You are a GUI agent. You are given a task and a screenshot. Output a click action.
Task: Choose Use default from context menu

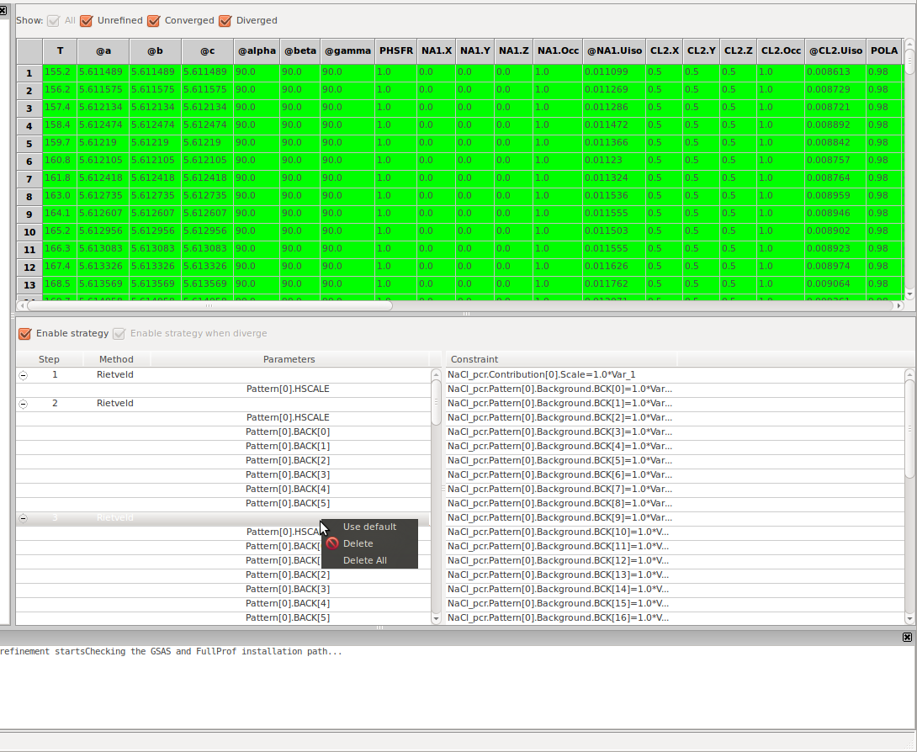[369, 527]
